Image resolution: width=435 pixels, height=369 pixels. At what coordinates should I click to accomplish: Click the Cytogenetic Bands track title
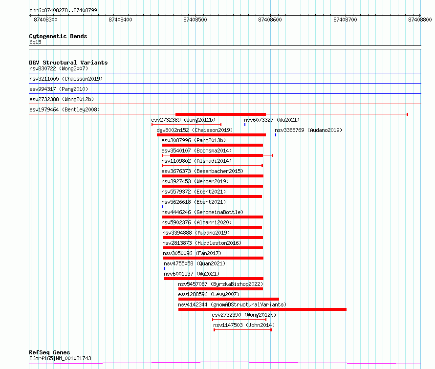tap(58, 36)
